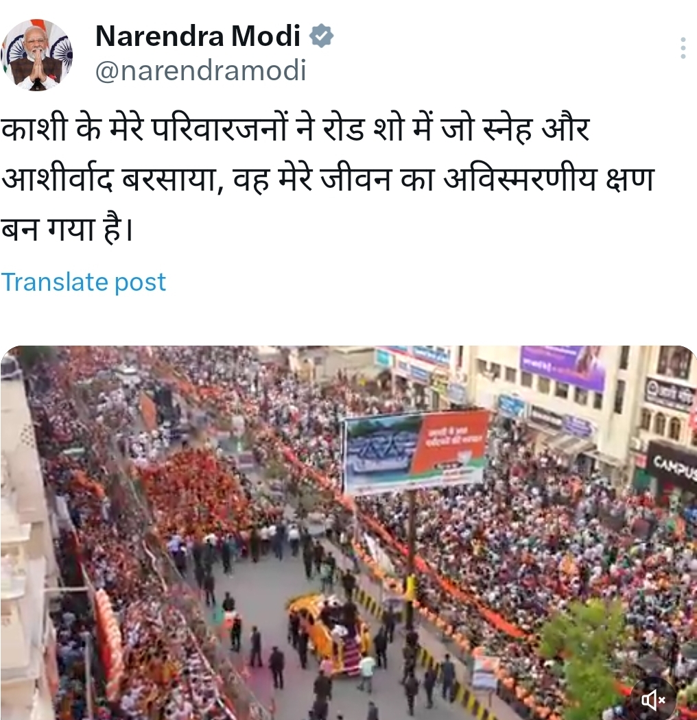Screen dimensions: 697x720
Task: Click the large billboard in the video
Action: pos(416,453)
